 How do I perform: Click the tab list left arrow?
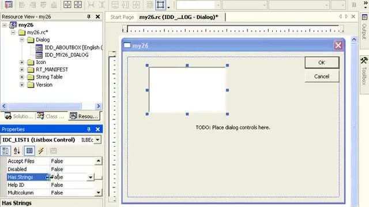(340, 17)
